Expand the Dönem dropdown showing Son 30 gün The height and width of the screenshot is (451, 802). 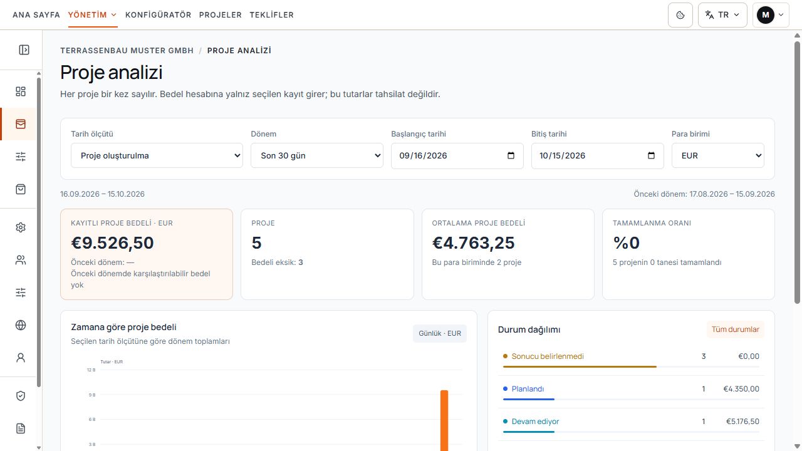tap(317, 156)
